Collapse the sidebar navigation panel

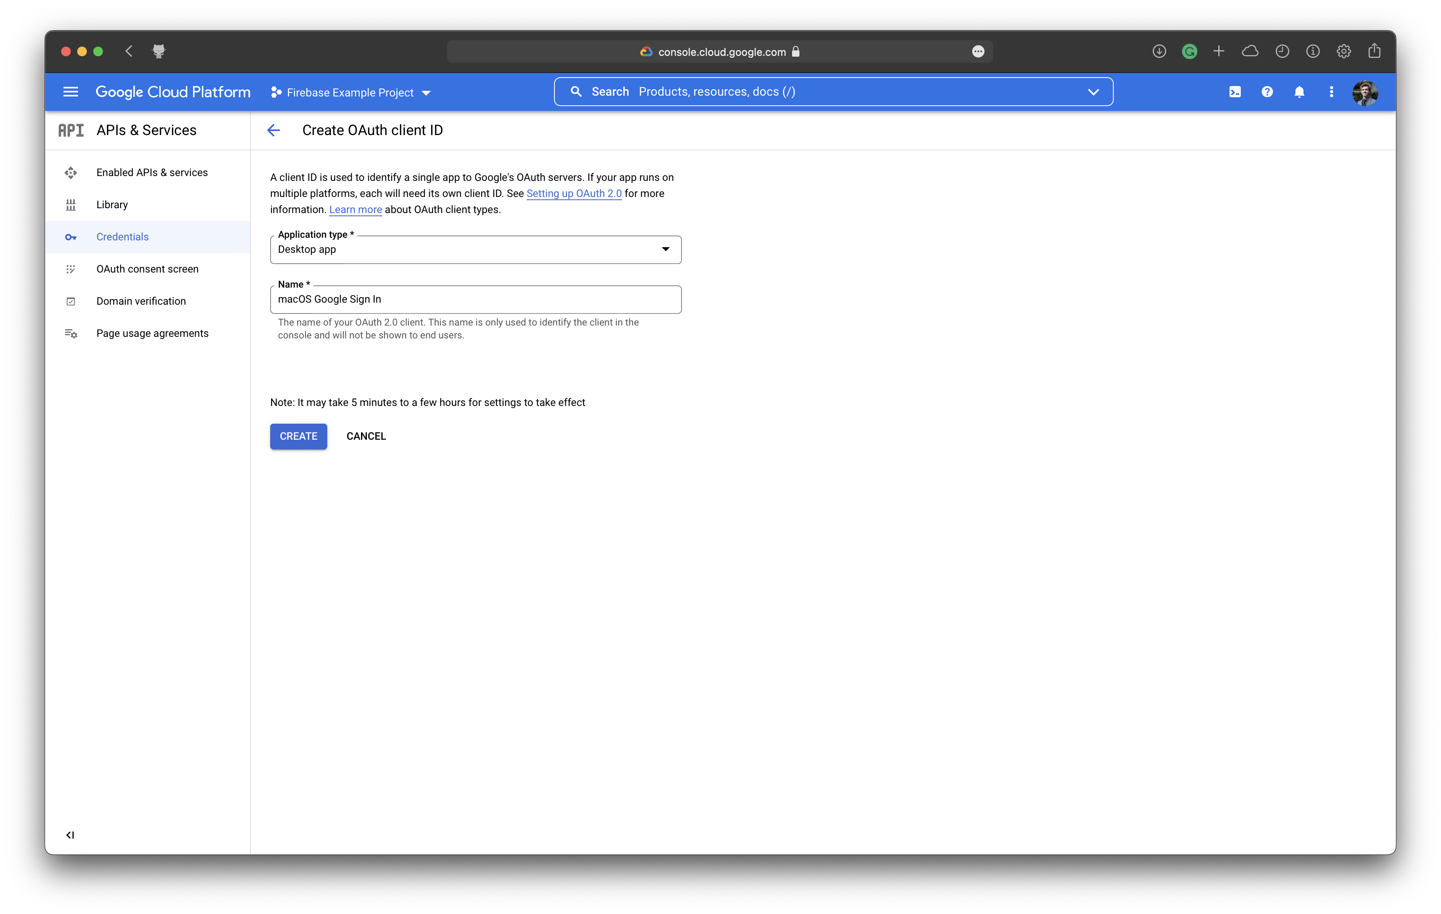click(70, 835)
